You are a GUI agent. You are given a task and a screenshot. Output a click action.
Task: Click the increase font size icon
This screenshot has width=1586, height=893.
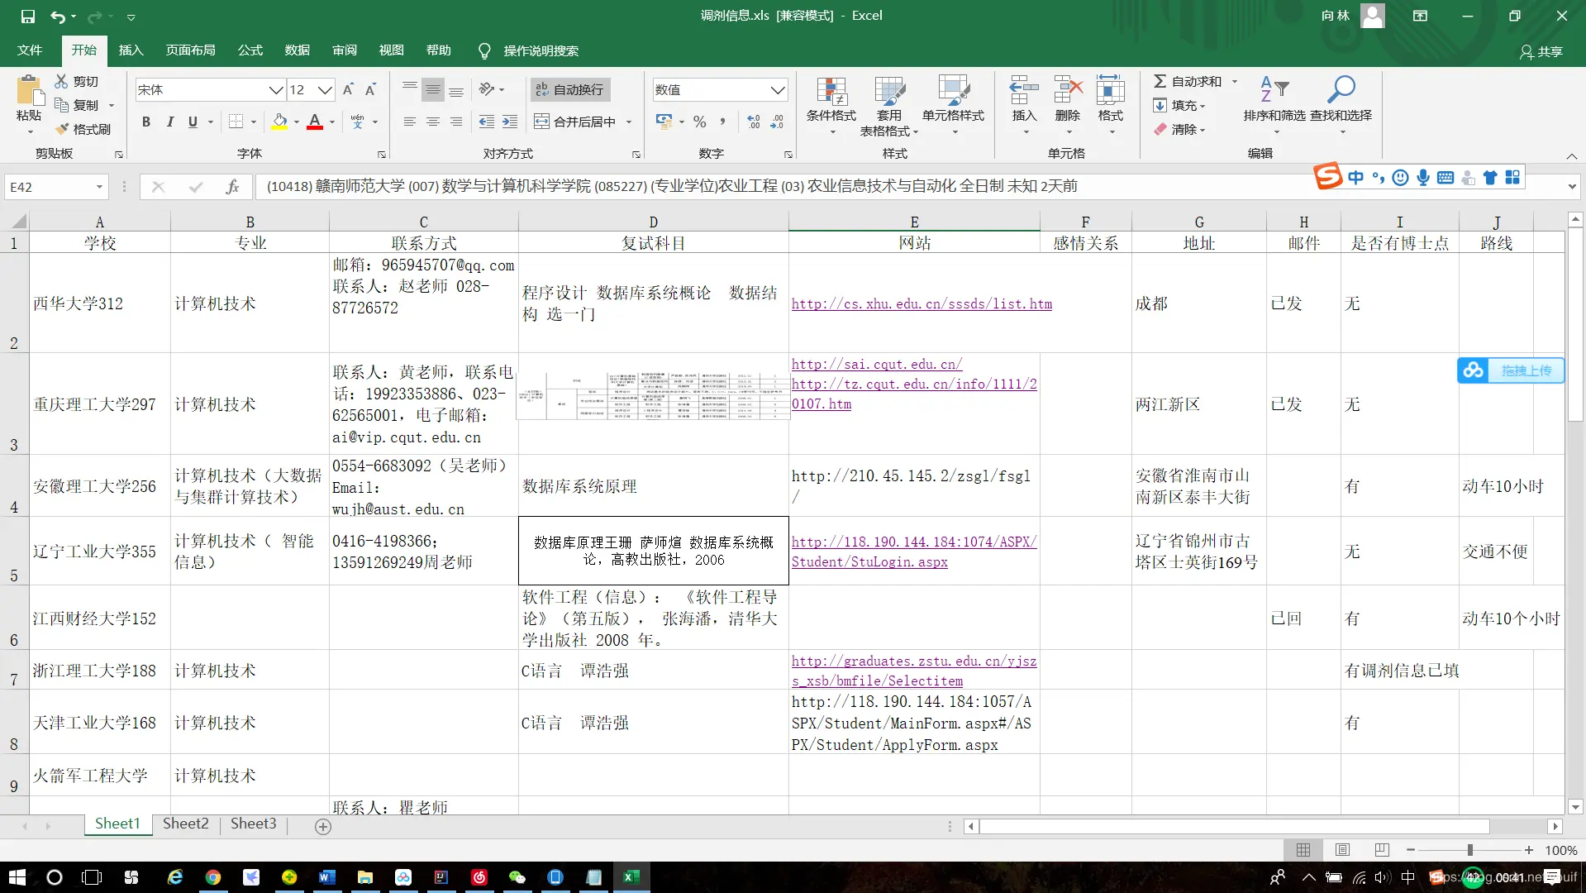point(347,89)
